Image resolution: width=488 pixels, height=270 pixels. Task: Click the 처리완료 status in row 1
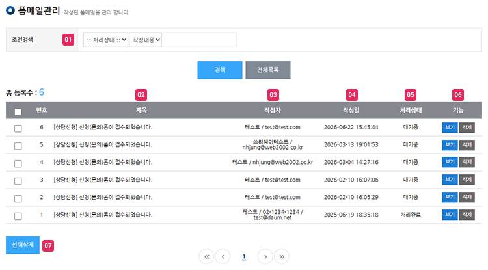coord(411,215)
